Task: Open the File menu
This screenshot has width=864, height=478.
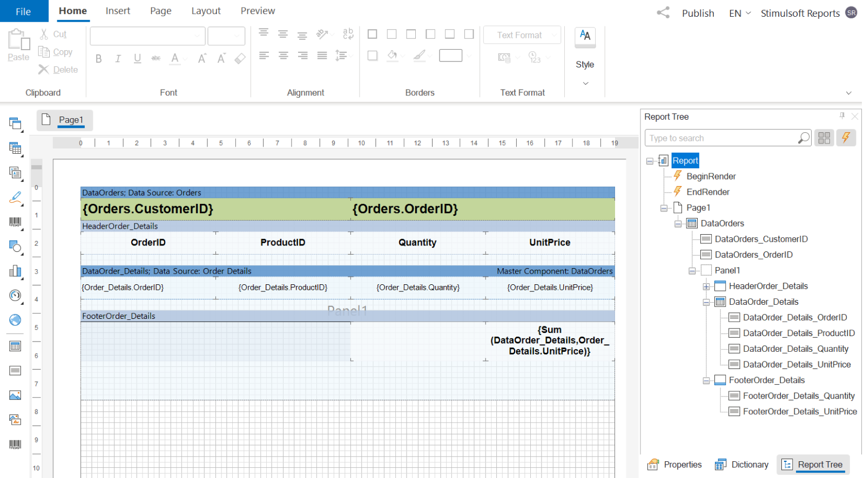Action: coord(24,11)
